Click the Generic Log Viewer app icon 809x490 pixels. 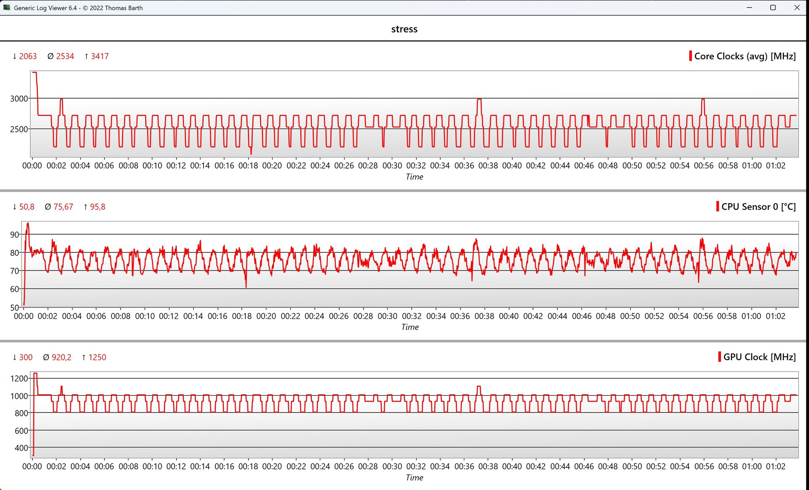pos(7,8)
